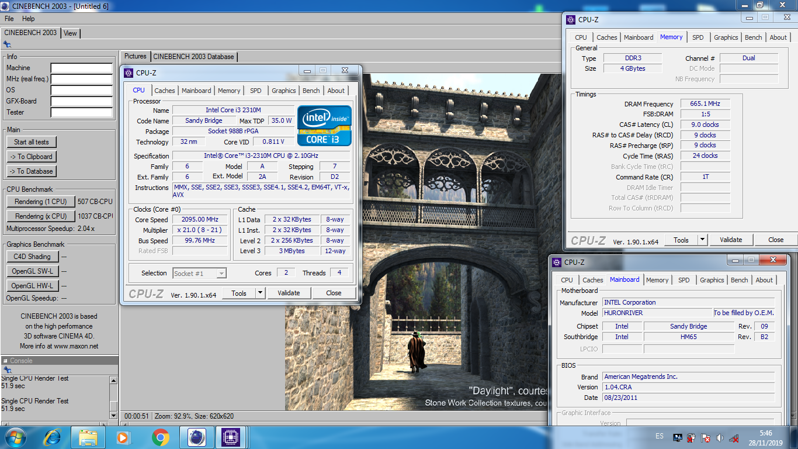Click the Core Speed value 2095.00 MHz
Image resolution: width=798 pixels, height=449 pixels.
click(200, 220)
